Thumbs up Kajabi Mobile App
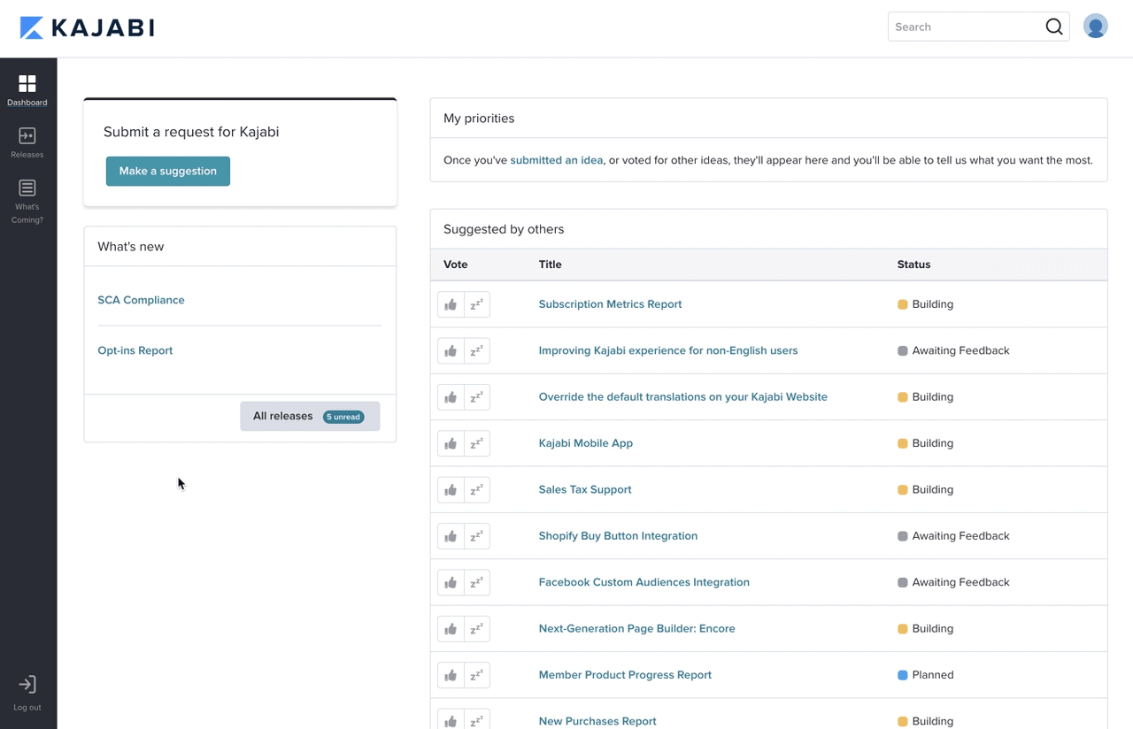This screenshot has height=729, width=1133. (x=451, y=443)
